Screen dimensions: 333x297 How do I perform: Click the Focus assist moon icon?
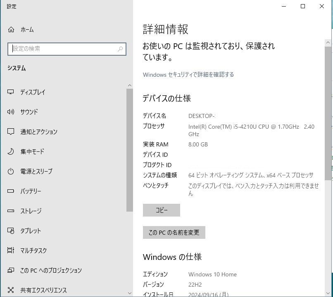point(11,151)
